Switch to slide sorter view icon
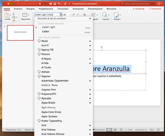Screen dimensions: 165x136 [x=115, y=130]
